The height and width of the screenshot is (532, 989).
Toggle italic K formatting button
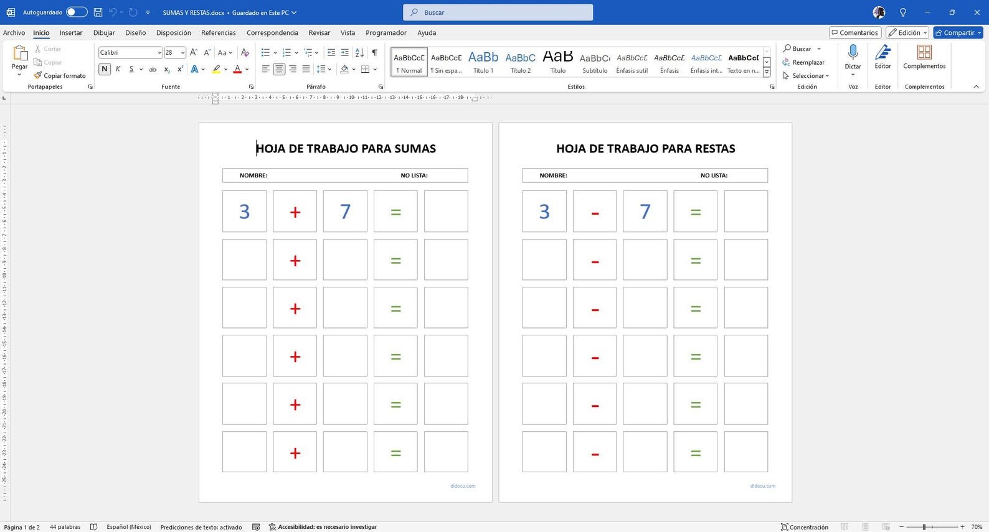coord(118,69)
